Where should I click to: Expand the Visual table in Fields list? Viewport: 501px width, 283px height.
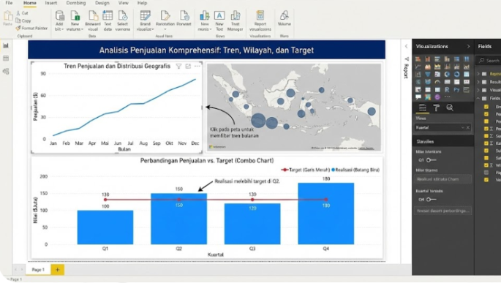478,90
